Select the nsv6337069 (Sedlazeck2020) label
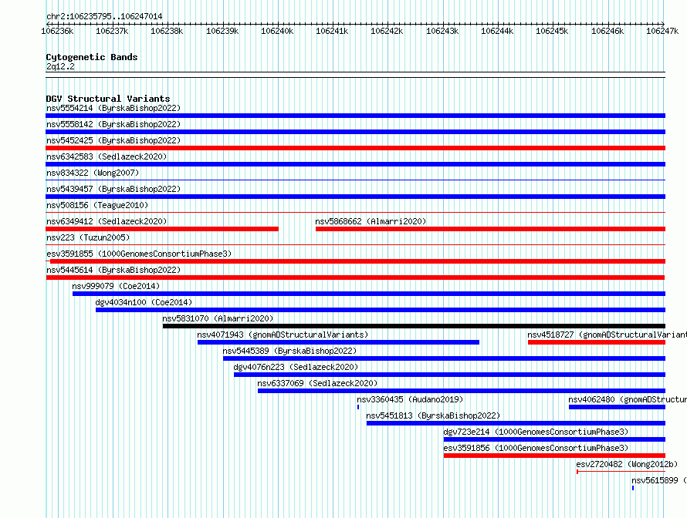 tap(317, 383)
